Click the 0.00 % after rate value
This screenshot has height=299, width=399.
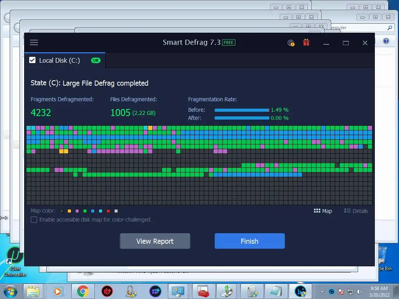coord(280,118)
